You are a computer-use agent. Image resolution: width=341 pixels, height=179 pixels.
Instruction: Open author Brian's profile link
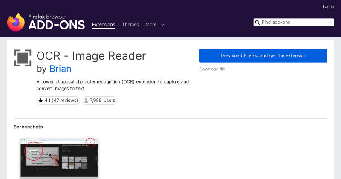tap(61, 69)
